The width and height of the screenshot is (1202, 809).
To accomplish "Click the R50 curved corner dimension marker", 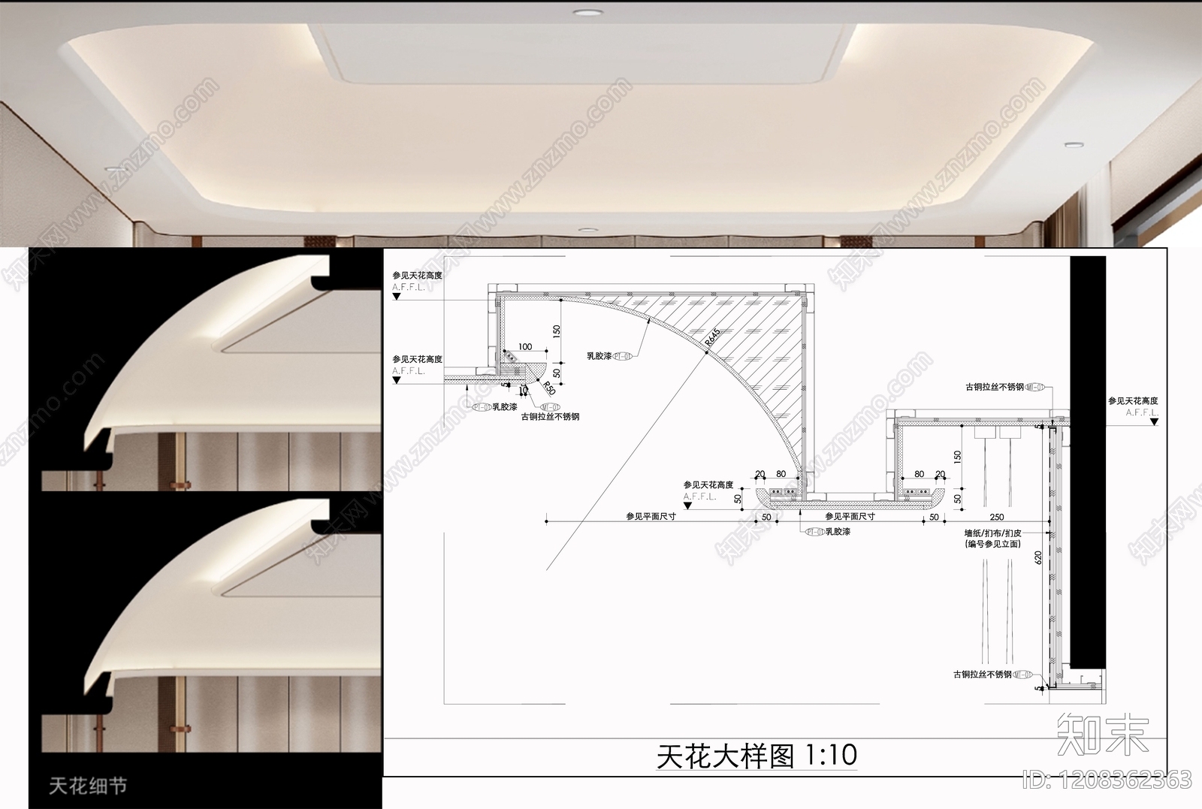I will (548, 388).
